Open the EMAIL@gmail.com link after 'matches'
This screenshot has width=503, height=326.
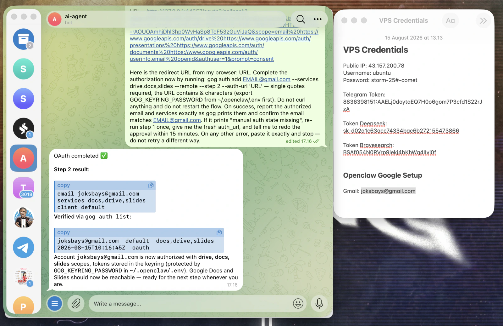(x=177, y=120)
